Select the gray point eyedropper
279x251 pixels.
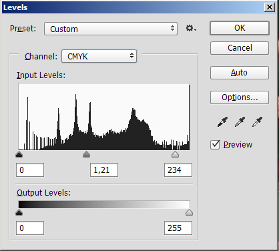[x=240, y=121]
